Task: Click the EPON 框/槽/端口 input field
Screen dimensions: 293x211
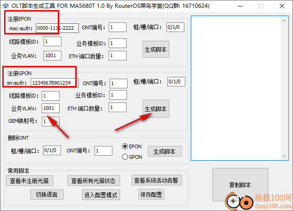Action: 175,27
